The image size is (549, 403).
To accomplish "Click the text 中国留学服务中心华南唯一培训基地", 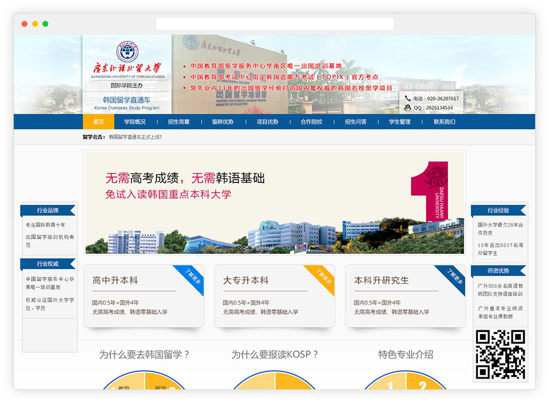I will 50,283.
